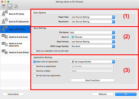Expand the File Name combo box arrow

(114, 33)
